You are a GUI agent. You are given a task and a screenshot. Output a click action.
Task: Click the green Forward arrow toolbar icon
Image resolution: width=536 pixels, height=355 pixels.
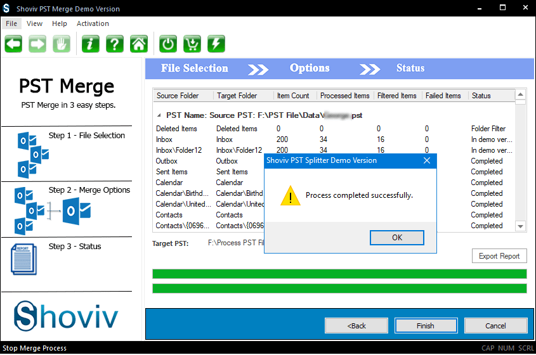[x=37, y=44]
